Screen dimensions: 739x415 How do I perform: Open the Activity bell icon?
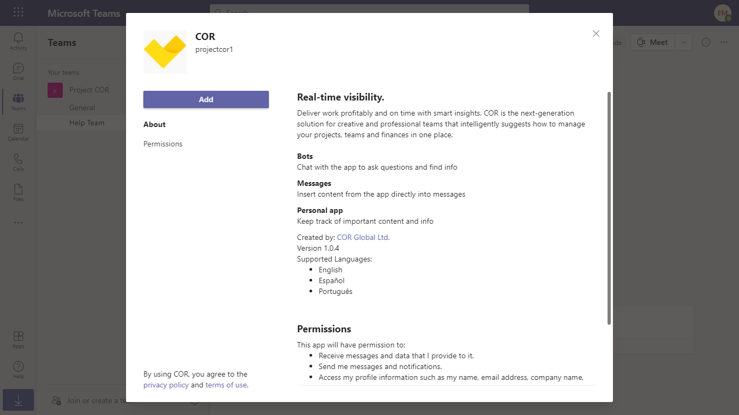click(18, 41)
